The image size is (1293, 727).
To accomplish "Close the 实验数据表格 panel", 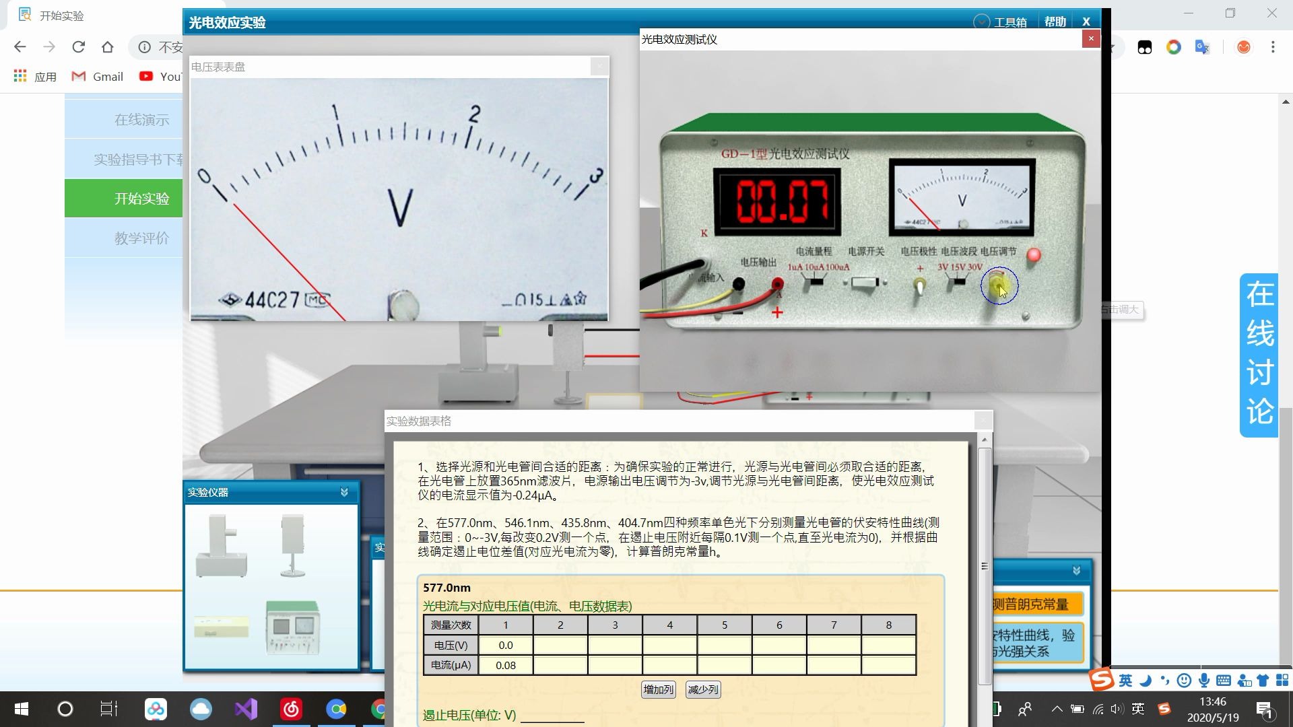I will (x=983, y=421).
